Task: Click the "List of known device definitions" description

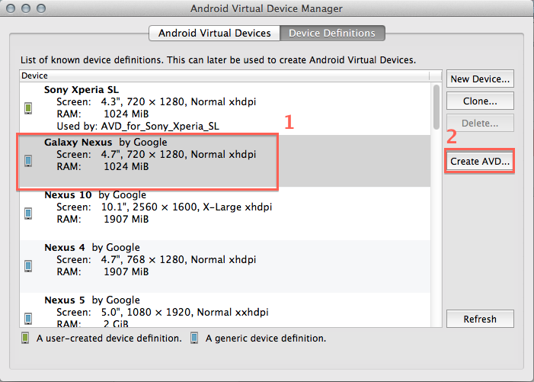Action: (218, 60)
